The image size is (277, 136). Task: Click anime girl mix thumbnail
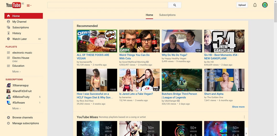pos(139,128)
